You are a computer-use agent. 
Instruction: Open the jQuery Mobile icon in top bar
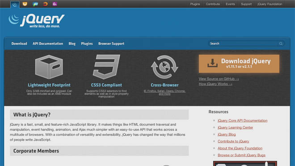(35, 4)
